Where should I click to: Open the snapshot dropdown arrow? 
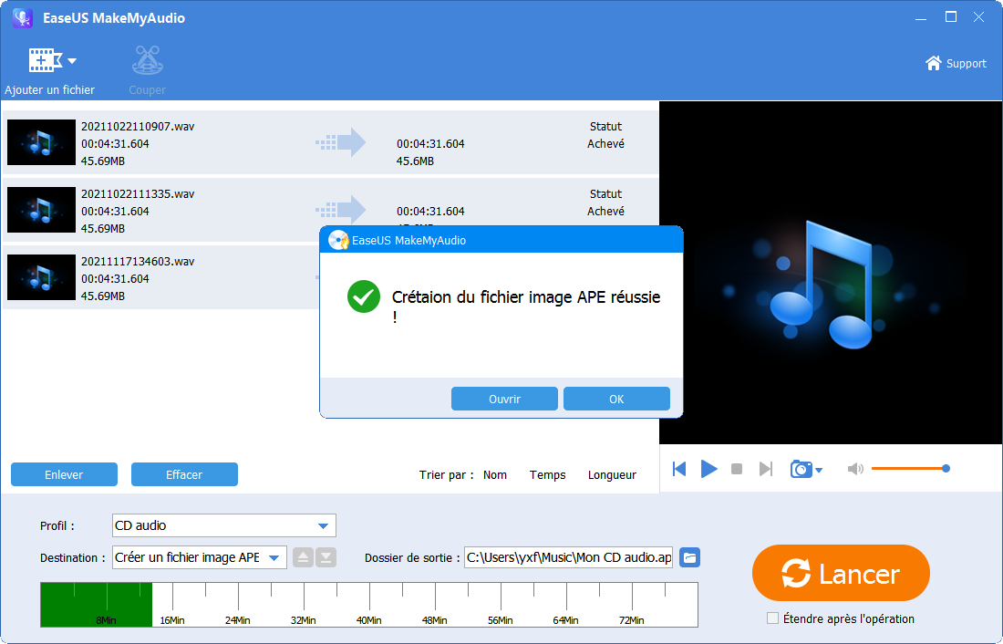pyautogui.click(x=819, y=471)
